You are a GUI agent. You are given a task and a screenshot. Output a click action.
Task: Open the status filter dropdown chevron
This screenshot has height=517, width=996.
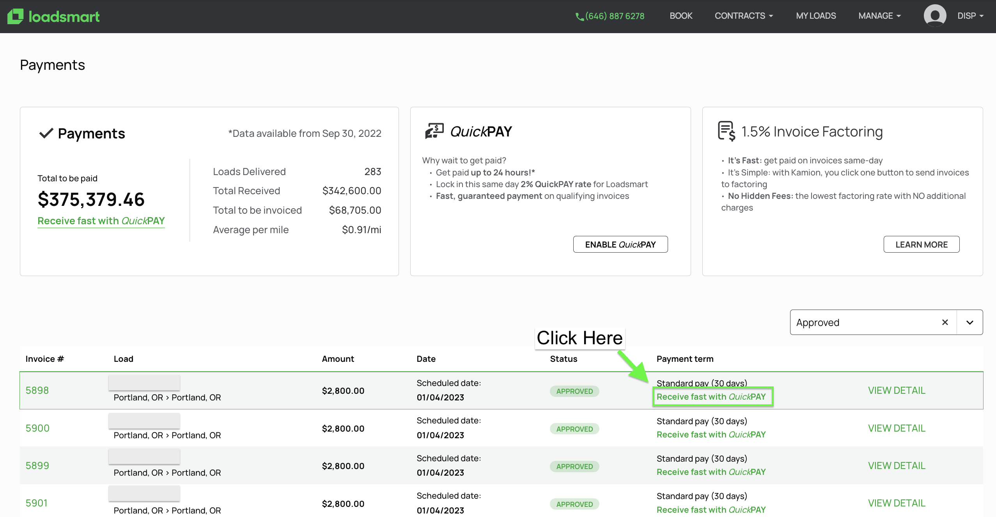tap(970, 322)
